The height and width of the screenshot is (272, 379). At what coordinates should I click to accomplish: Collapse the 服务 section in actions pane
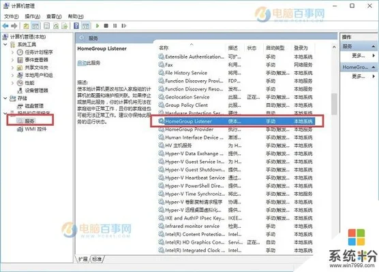click(x=374, y=46)
